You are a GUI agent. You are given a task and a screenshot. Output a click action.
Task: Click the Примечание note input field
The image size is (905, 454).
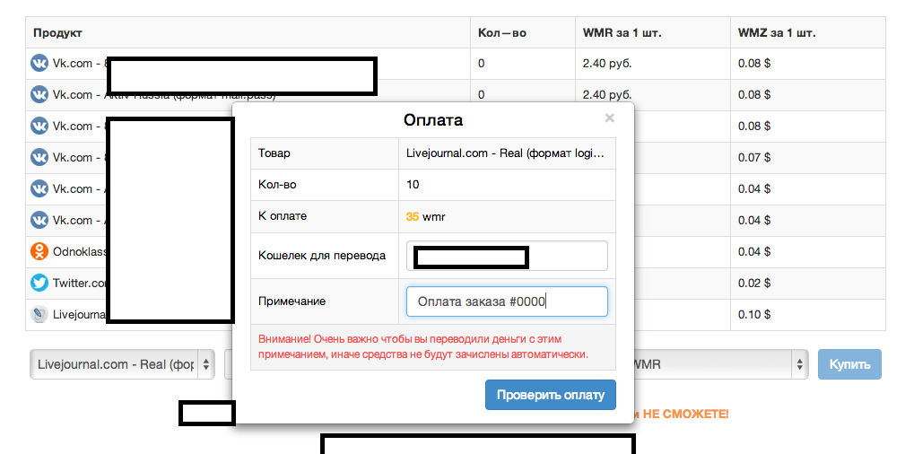point(508,301)
